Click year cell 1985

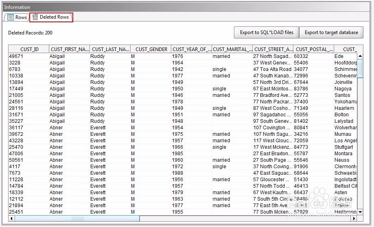point(192,154)
